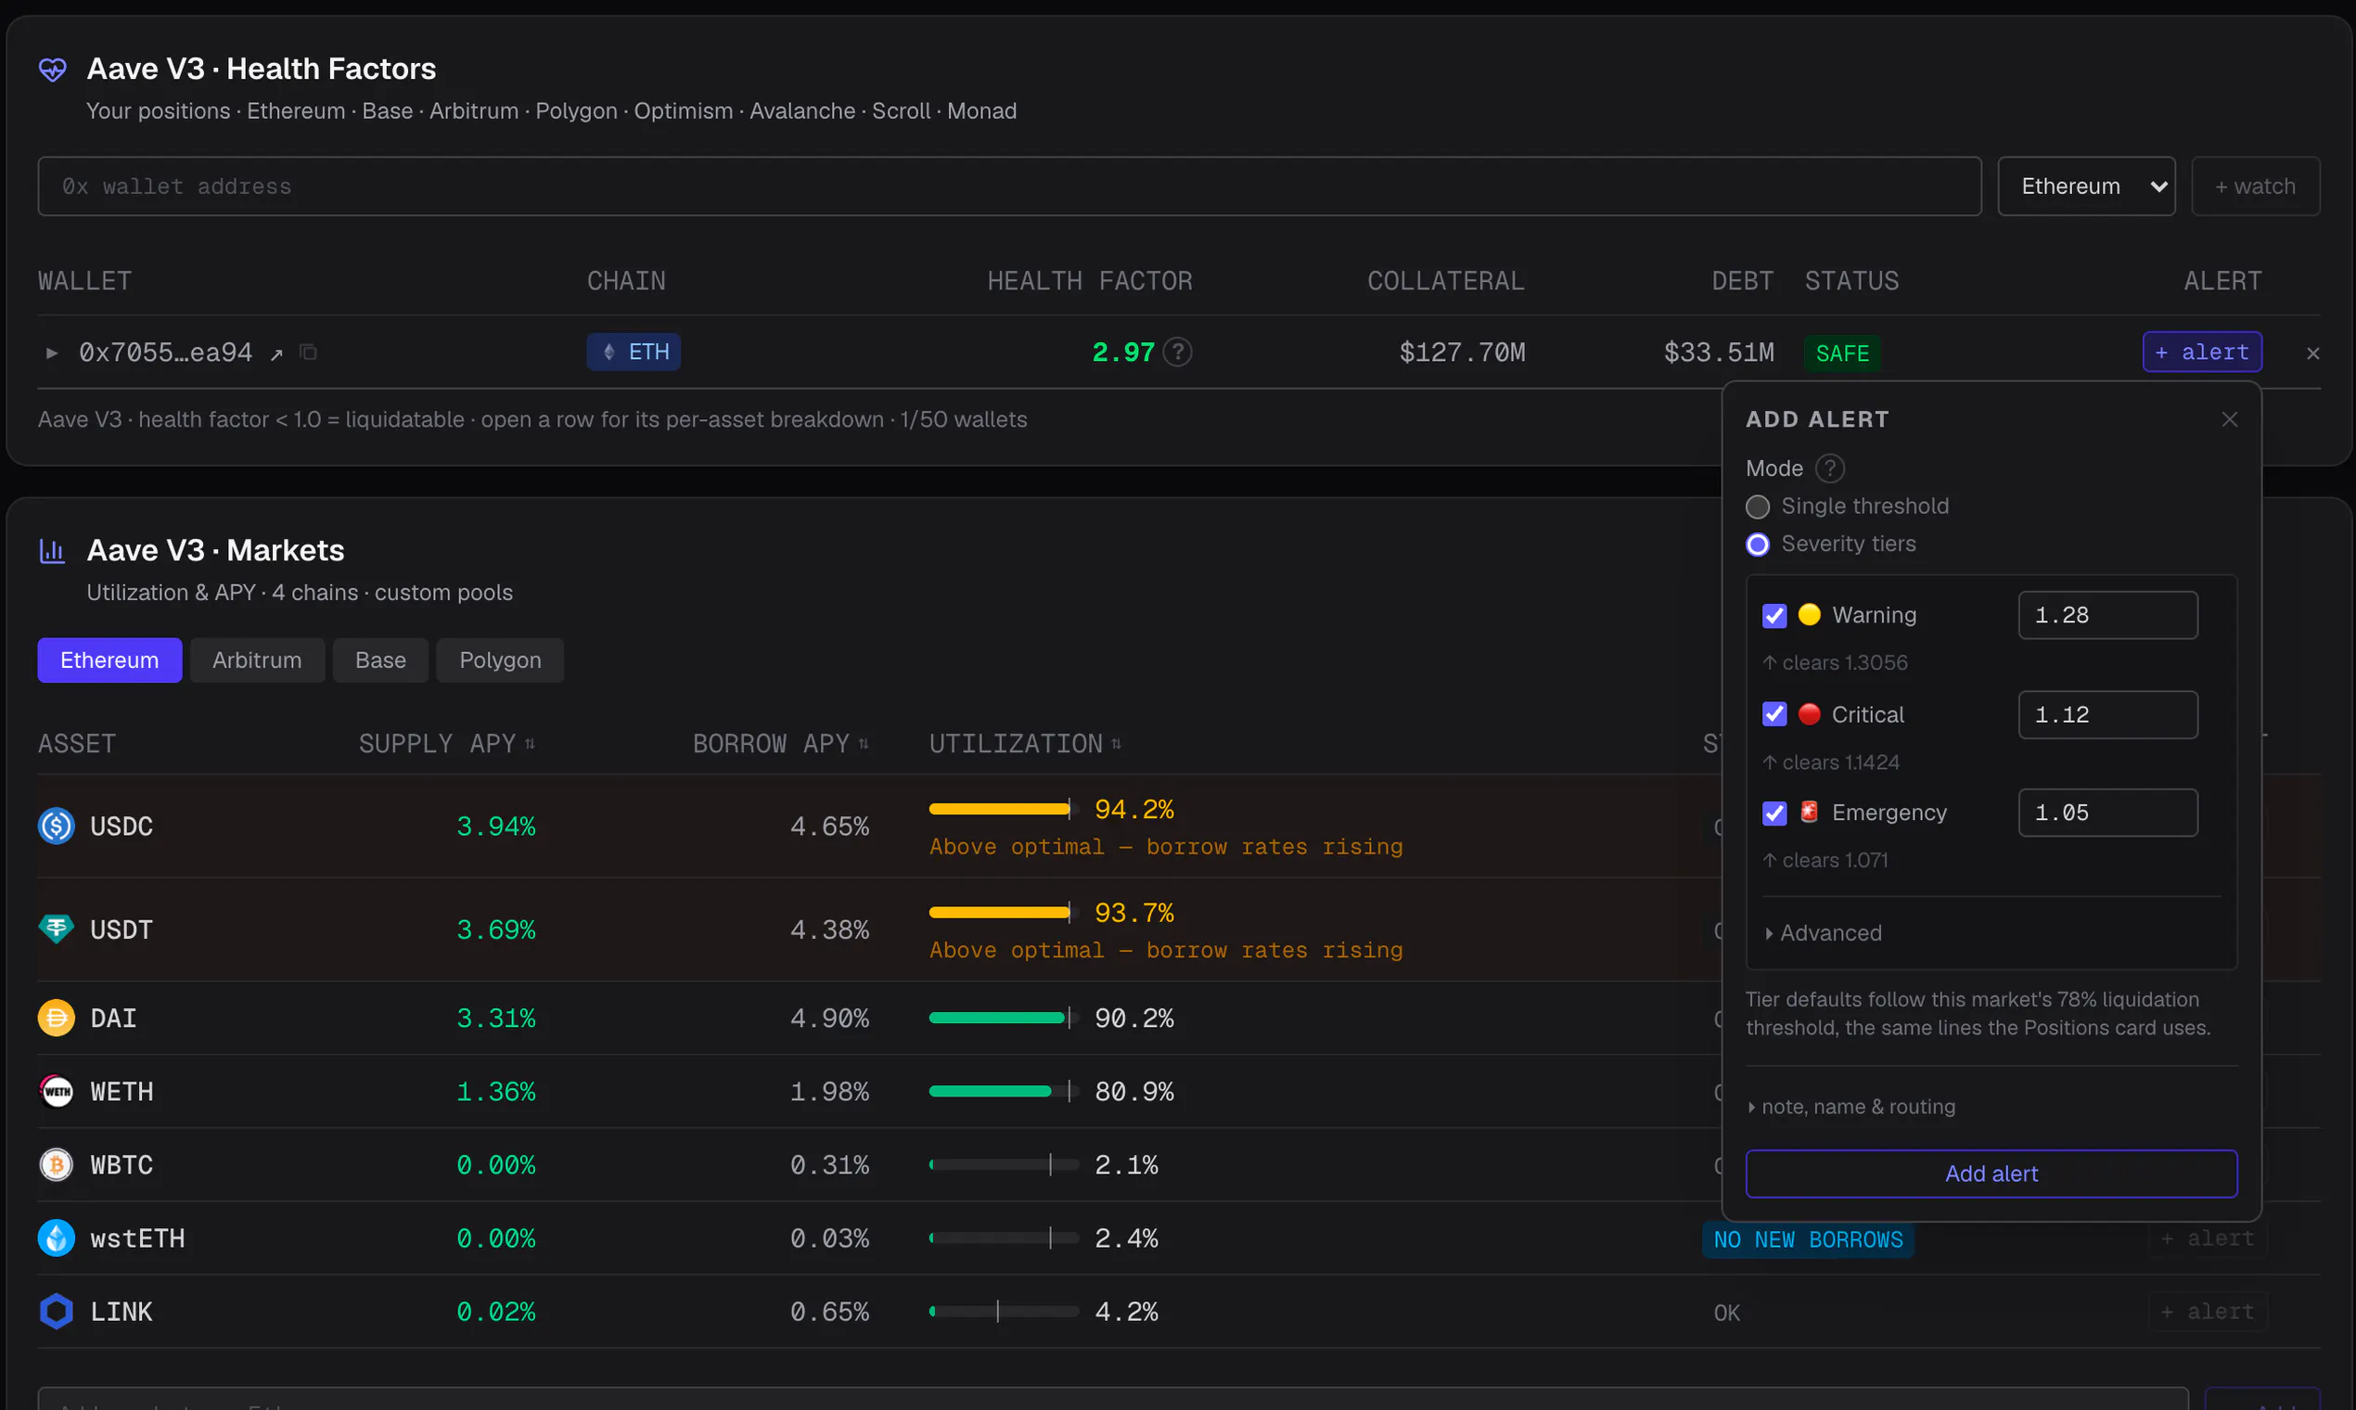Viewport: 2356px width, 1410px height.
Task: Expand note, name & routing options
Action: [x=1850, y=1107]
